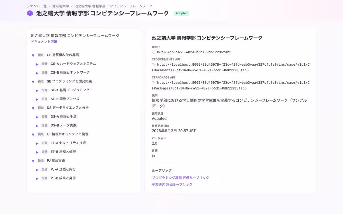Expand the DS-B データ実践 field

click(37, 126)
